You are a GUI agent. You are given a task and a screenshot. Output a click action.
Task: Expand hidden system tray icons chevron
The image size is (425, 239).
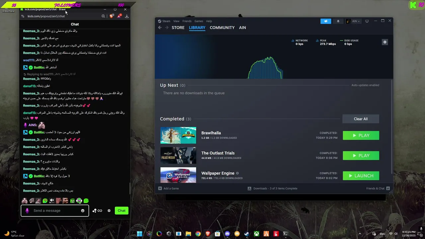click(360, 234)
